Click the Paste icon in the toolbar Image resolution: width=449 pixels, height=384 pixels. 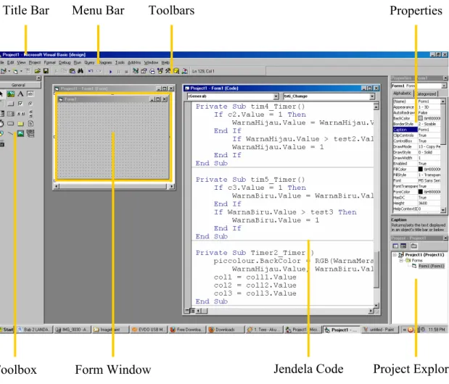pyautogui.click(x=73, y=71)
